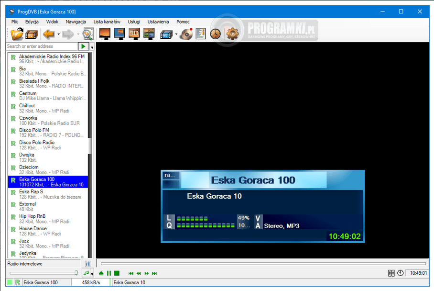The width and height of the screenshot is (434, 291).
Task: Click the orange-screen monitor toolbar icon
Action: [x=105, y=34]
